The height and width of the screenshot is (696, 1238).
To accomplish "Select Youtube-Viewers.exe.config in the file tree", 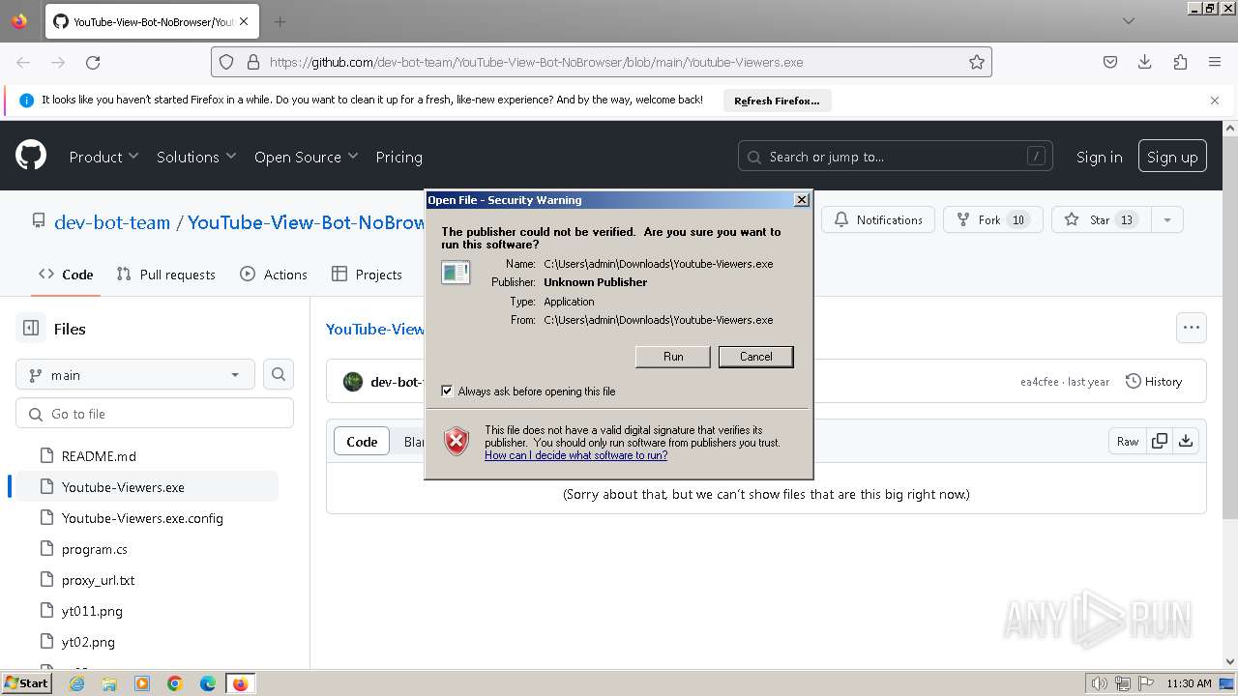I will (x=142, y=518).
